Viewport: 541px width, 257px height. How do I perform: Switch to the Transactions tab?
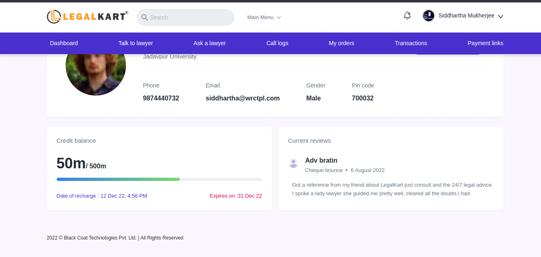411,43
